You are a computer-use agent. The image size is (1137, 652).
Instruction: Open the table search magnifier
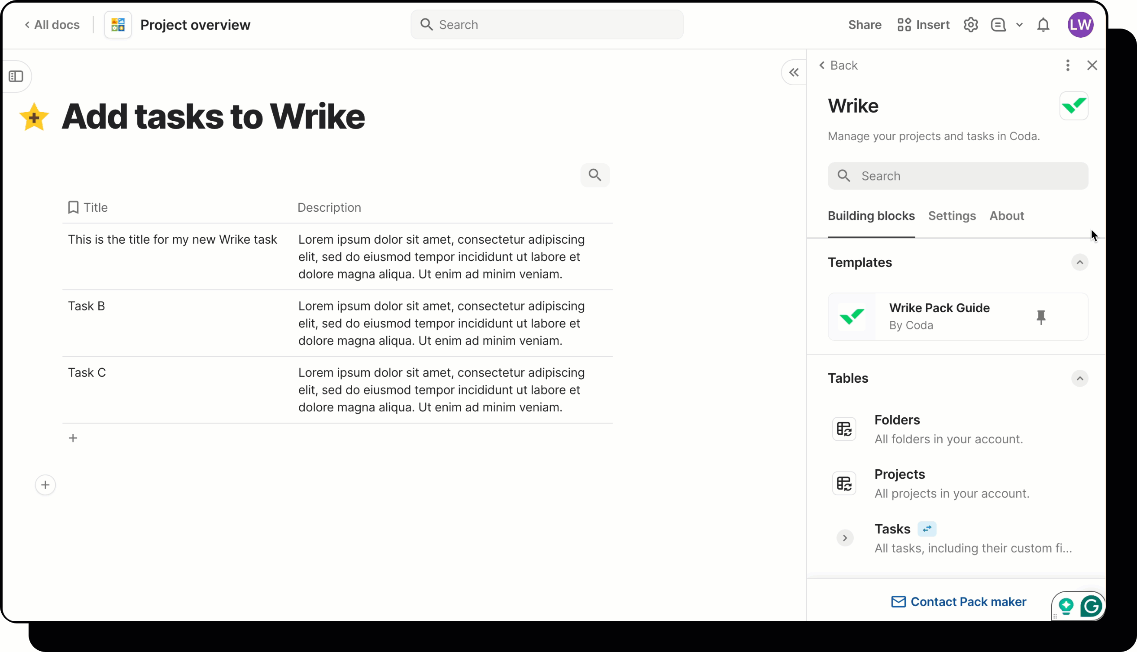595,174
